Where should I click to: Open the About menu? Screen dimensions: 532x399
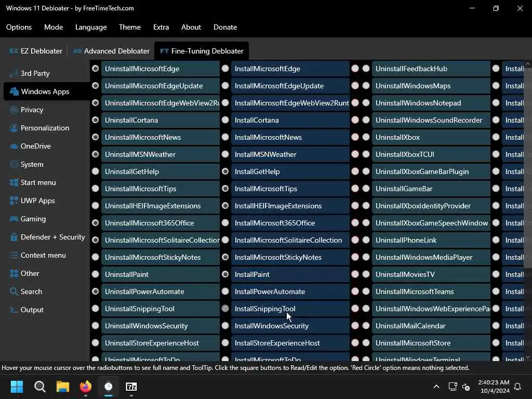[191, 27]
